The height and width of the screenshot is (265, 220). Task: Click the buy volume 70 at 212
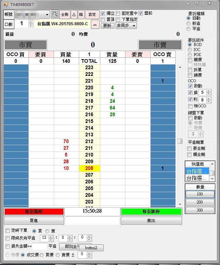[x=66, y=141]
